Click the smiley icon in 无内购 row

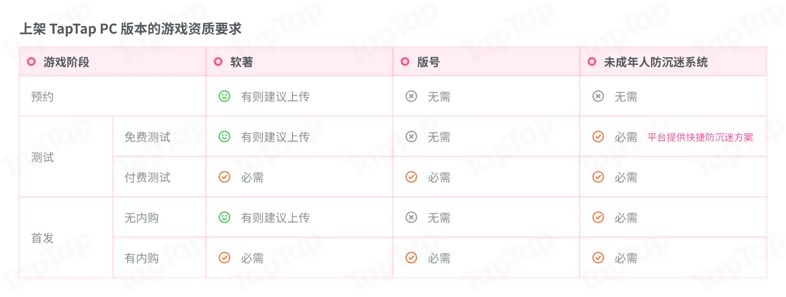coord(224,217)
